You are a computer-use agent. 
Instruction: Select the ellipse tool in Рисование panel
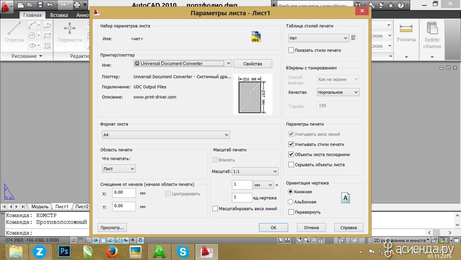(32, 45)
